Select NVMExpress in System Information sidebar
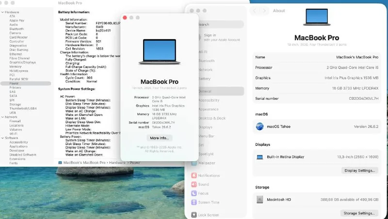The height and width of the screenshot is (219, 388). click(18, 71)
